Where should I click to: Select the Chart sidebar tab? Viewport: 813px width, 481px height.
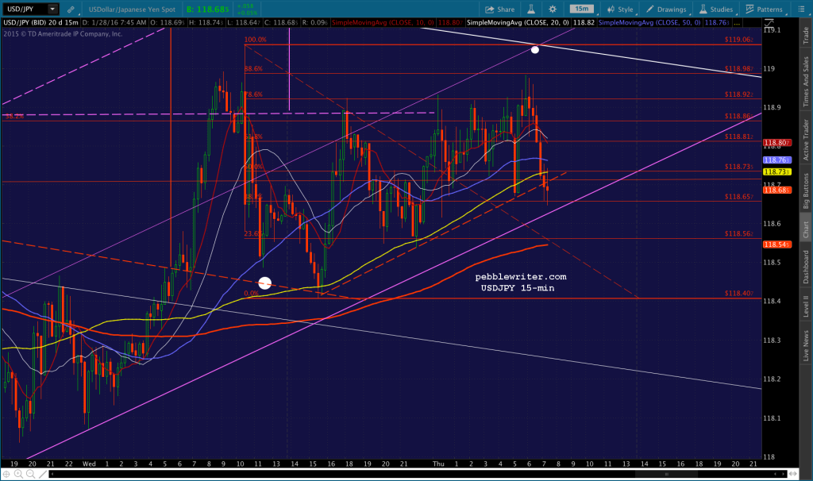[806, 229]
